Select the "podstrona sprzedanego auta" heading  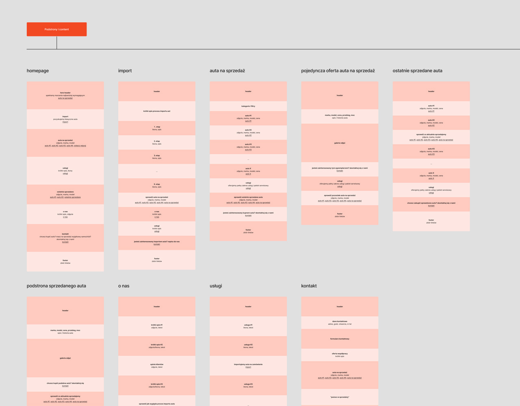pos(56,286)
